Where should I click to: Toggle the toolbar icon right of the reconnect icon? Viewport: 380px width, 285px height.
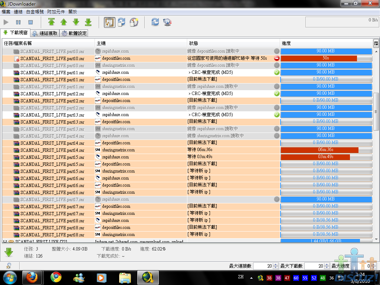(x=134, y=22)
